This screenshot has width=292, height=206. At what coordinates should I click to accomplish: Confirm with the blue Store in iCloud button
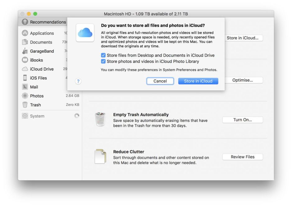198,81
